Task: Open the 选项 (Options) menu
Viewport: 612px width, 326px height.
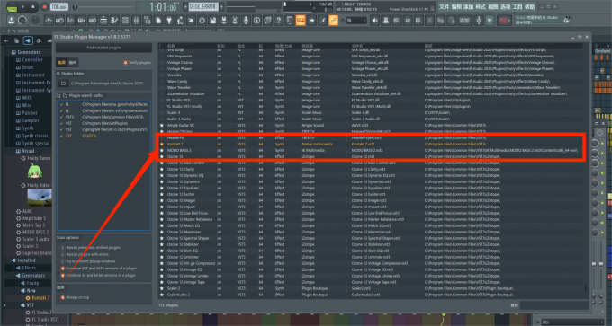Action: click(x=505, y=6)
